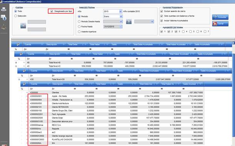Select Asiento Apertura radio button
The image size is (235, 146).
(x=79, y=32)
